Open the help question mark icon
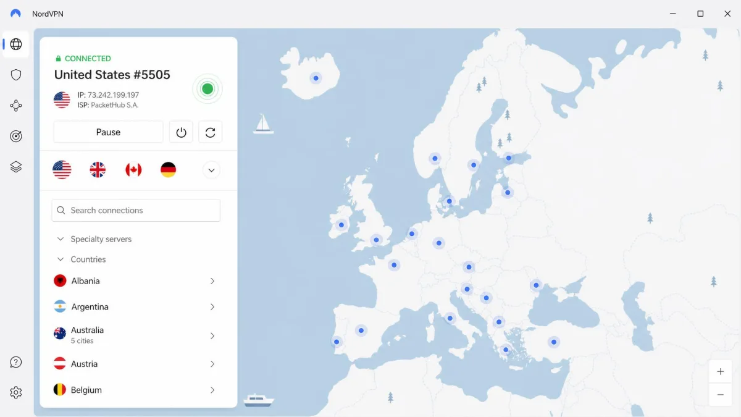The width and height of the screenshot is (741, 417). [16, 362]
